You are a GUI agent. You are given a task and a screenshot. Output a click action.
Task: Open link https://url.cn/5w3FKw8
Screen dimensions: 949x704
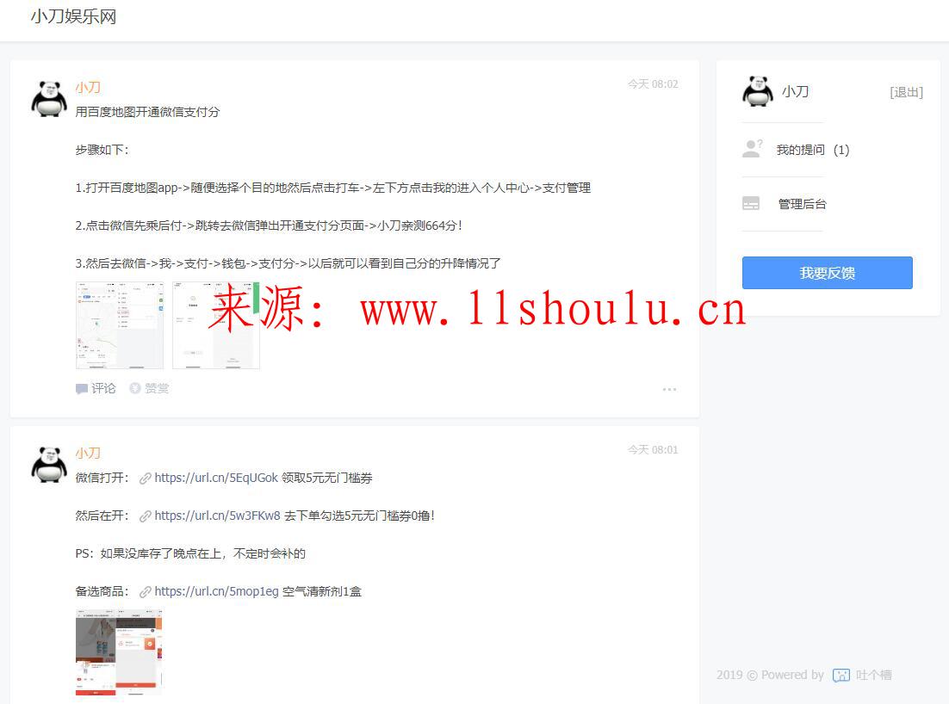click(x=217, y=516)
